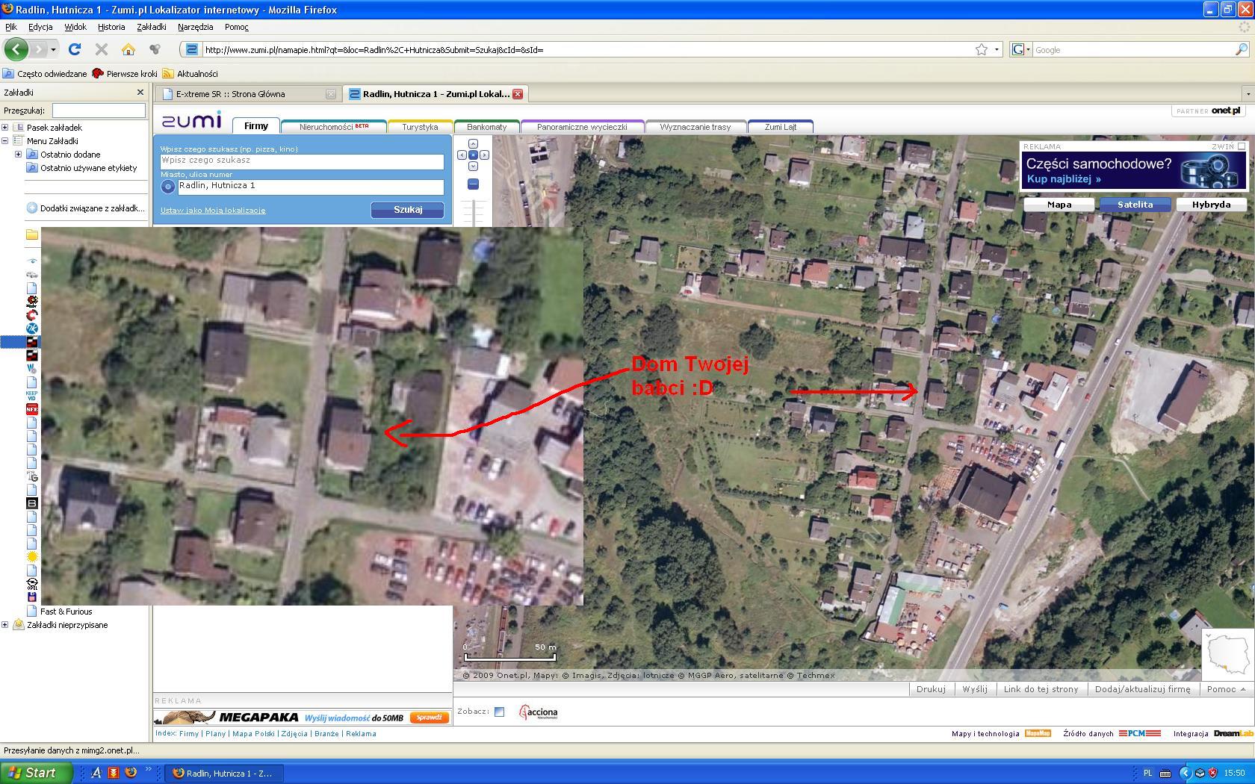The width and height of the screenshot is (1255, 784).
Task: Click the bookmarks Przeszukaj search field
Action: 99,111
